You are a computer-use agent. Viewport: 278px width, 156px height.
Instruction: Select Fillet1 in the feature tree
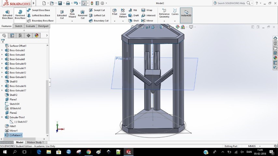[x=10, y=126]
